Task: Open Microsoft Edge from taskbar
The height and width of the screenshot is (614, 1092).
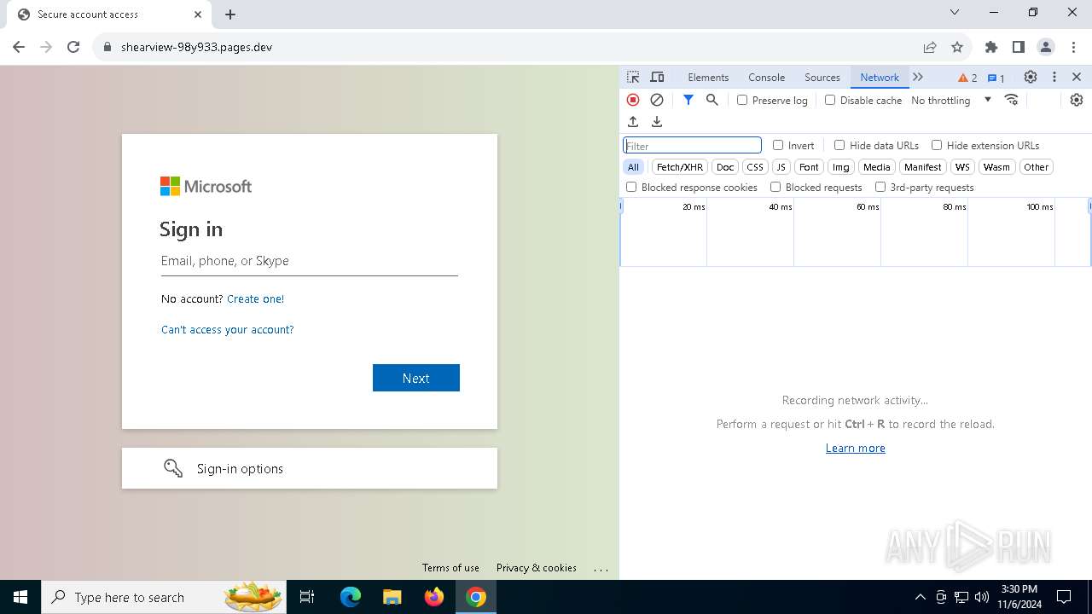Action: pyautogui.click(x=351, y=597)
